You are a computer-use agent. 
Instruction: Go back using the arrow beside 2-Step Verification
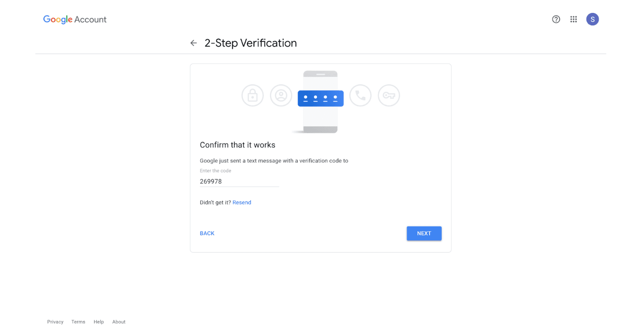tap(193, 43)
